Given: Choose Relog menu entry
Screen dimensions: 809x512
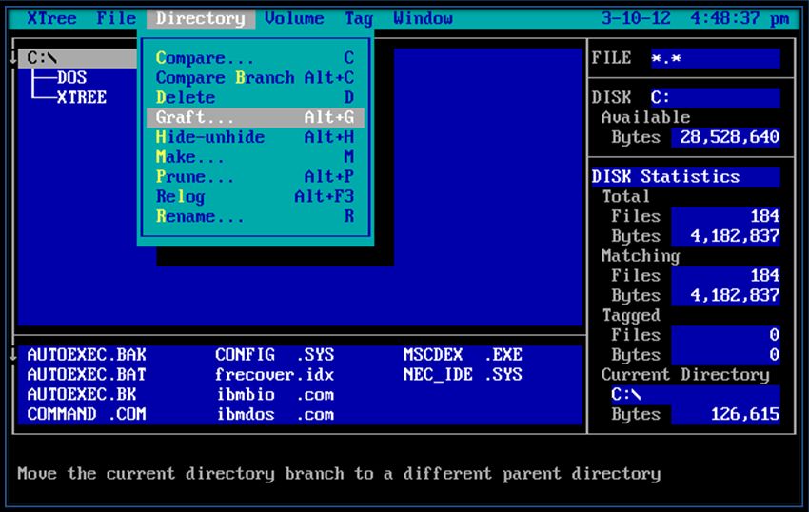Looking at the screenshot, I should click(x=255, y=196).
